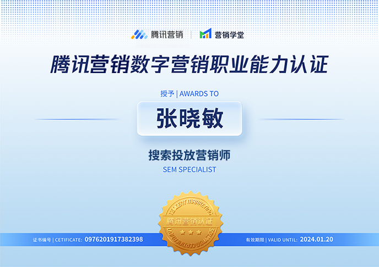Screen dimensions: 379x267
Task: Click the 腾讯营销 logo text
Action: (167, 35)
